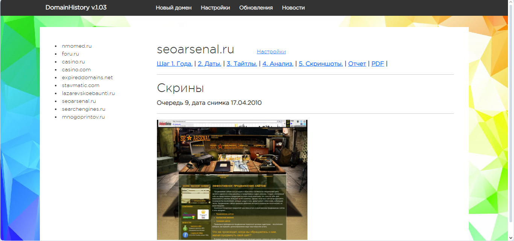Screen dimensions: 514x241
Task: Click the DomainHistory v.1.03 logo
Action: [x=76, y=8]
